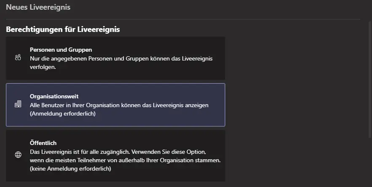Click the description 'Alle Benutzer in Ihrer Organisation'
The height and width of the screenshot is (187, 372).
[119, 105]
